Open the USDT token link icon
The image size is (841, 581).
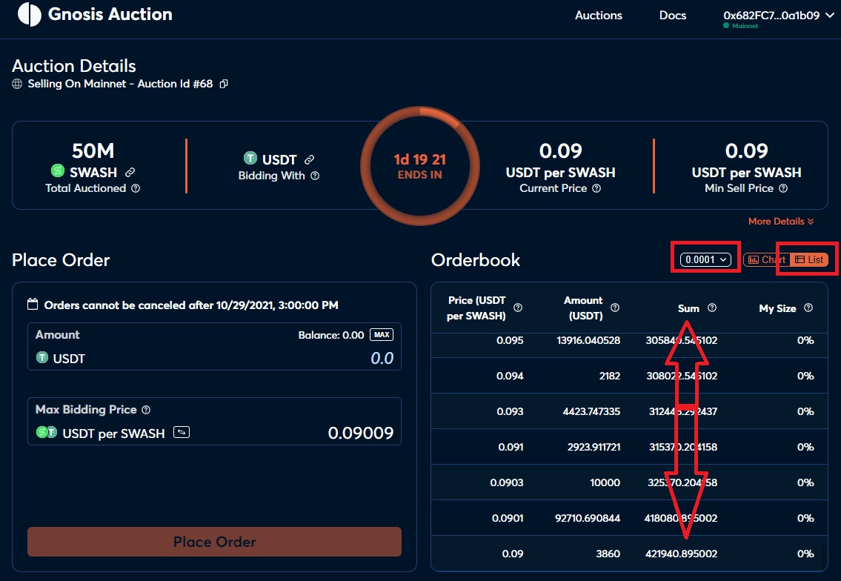point(309,159)
